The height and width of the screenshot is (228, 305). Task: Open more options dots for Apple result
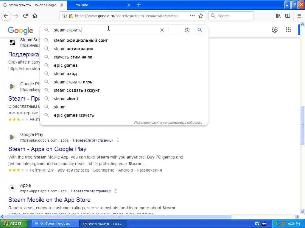(x=116, y=191)
